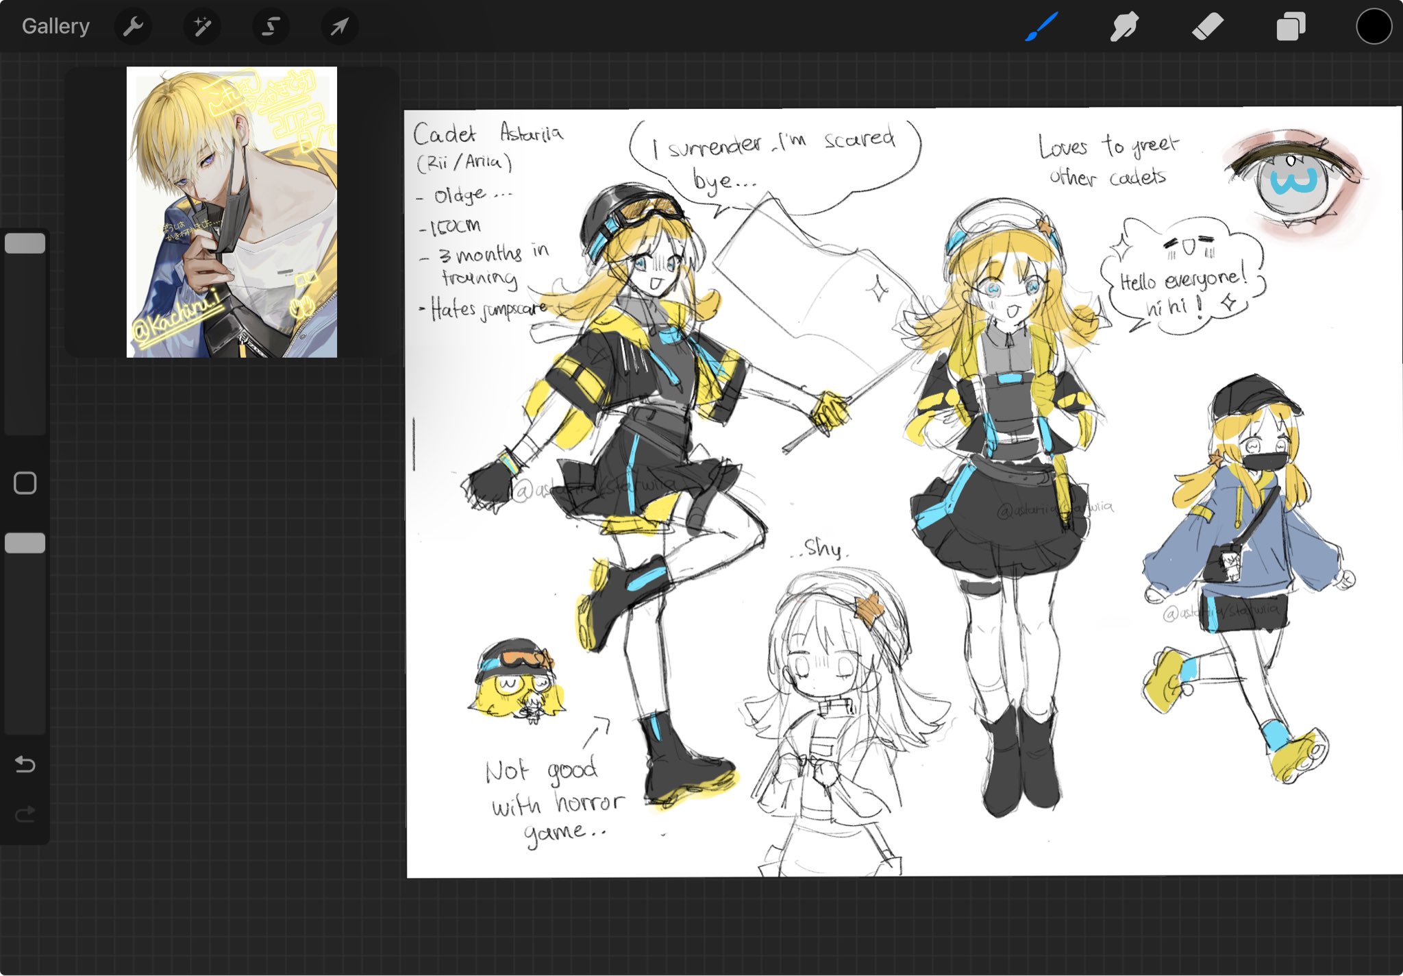
Task: Click the brush opacity slider handle
Action: tap(25, 543)
